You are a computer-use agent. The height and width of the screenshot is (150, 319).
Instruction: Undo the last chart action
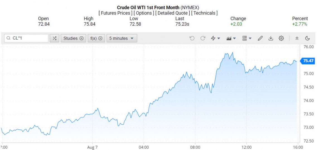pos(192,38)
